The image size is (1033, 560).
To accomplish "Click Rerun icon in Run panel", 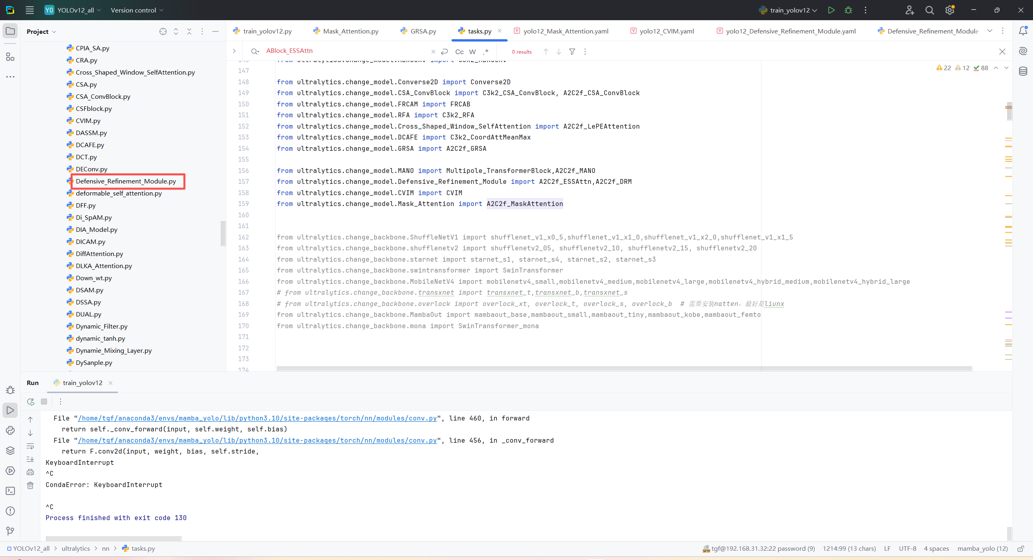I will [31, 402].
